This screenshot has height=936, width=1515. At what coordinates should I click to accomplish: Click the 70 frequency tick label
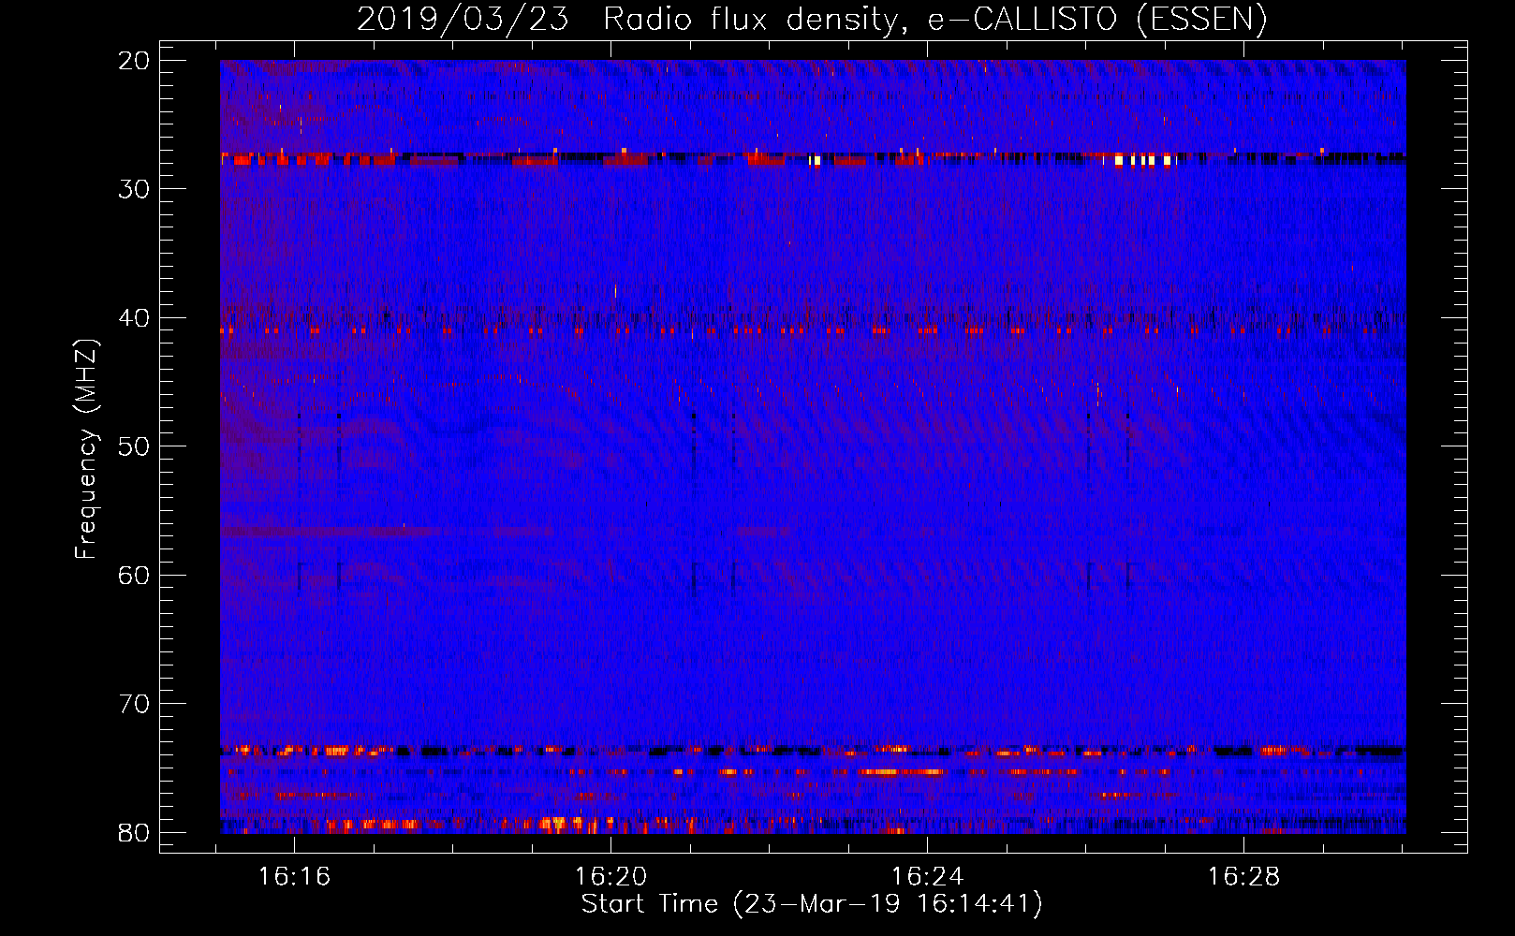[134, 704]
